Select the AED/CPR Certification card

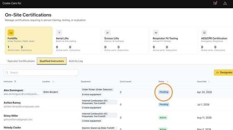[216, 40]
